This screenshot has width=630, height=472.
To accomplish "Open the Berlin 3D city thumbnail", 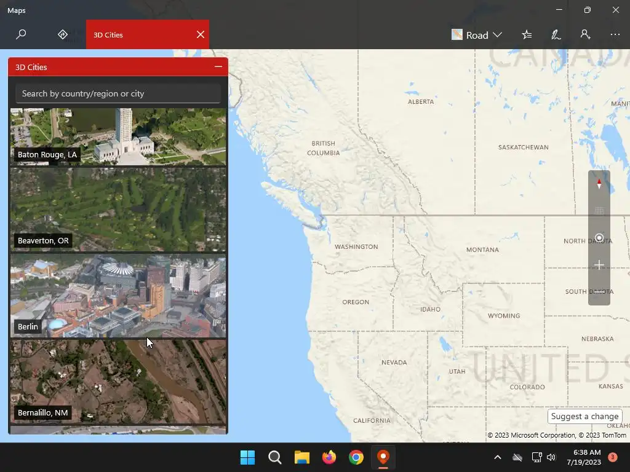I will click(x=118, y=296).
